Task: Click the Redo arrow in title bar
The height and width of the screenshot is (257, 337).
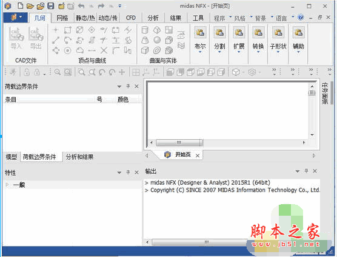Action: tap(101, 6)
